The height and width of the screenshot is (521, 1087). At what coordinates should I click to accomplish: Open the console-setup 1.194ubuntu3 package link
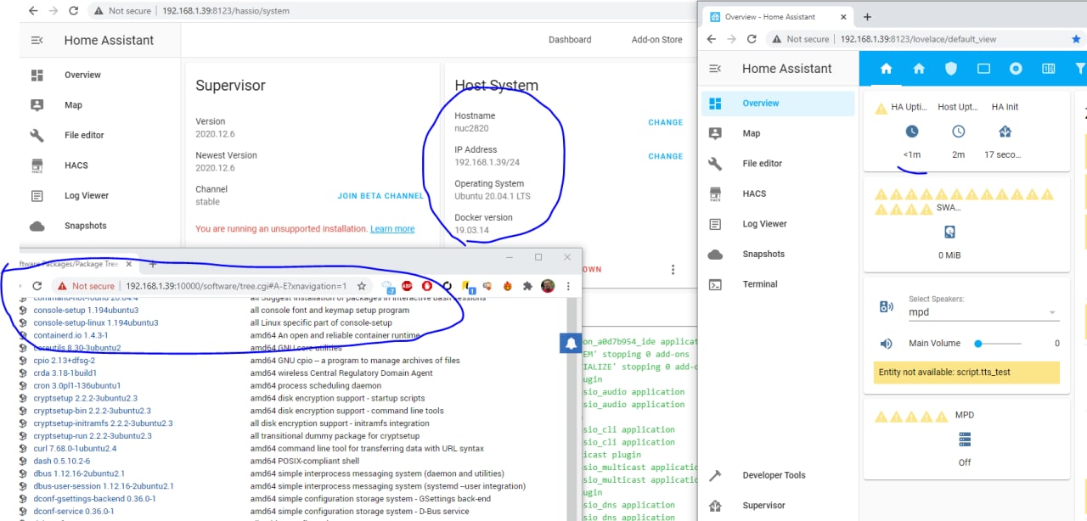point(86,311)
